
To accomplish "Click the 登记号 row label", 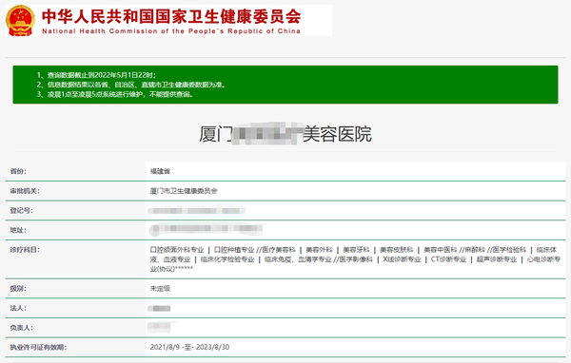I will (22, 211).
